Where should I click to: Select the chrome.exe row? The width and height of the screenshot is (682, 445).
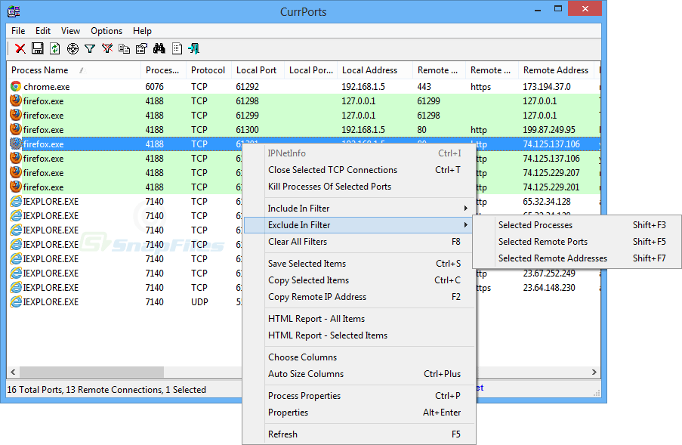click(x=304, y=87)
